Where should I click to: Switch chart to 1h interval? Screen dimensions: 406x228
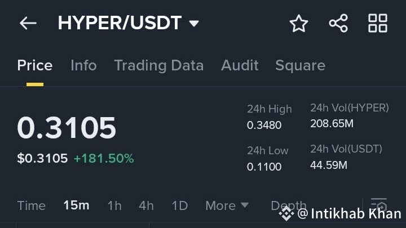coord(114,205)
